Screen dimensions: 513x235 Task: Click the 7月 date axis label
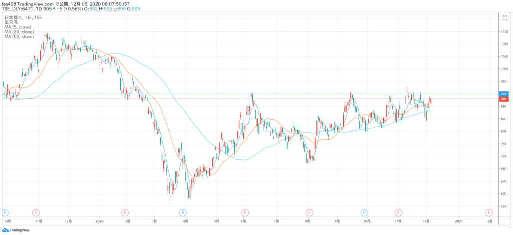tap(277, 221)
